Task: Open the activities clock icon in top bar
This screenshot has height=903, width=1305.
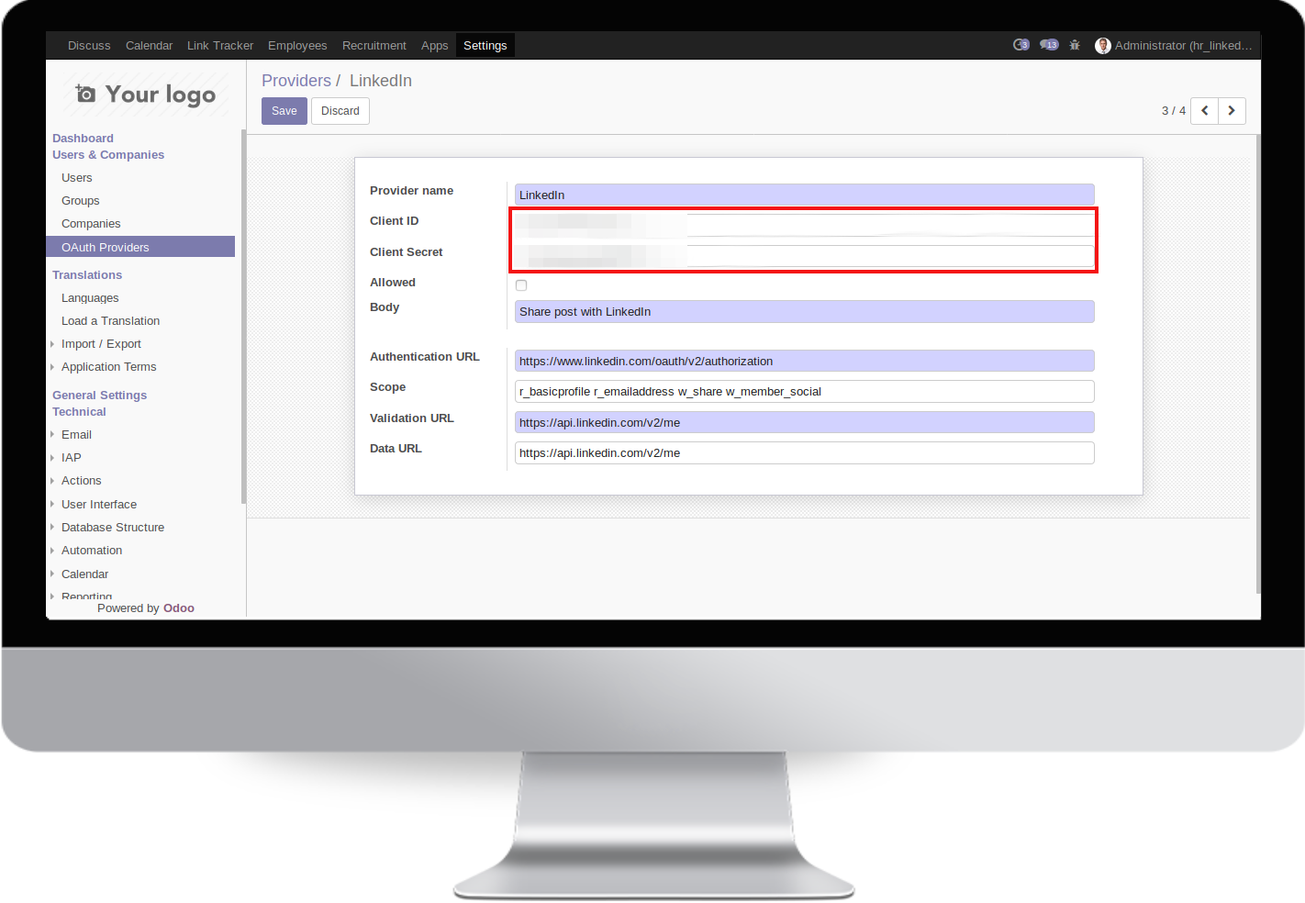Action: pos(1021,45)
